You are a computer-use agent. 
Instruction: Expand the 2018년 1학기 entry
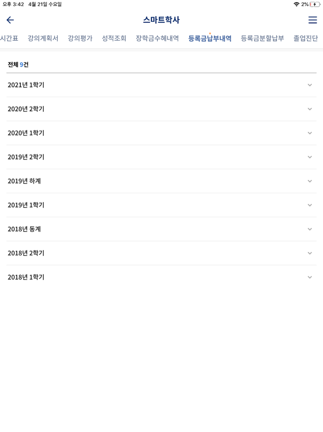coord(161,277)
